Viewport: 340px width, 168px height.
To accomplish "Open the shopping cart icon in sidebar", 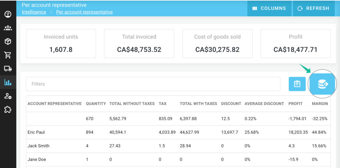I will click(x=8, y=55).
